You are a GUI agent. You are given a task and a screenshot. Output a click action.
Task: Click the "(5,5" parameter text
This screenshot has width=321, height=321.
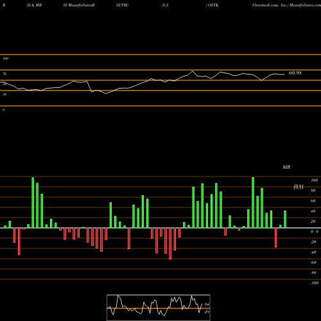(165, 5)
